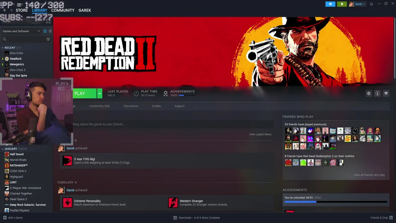Toggle the favorite heart icon
Screen dimensions: 396x223
pyautogui.click(x=386, y=93)
